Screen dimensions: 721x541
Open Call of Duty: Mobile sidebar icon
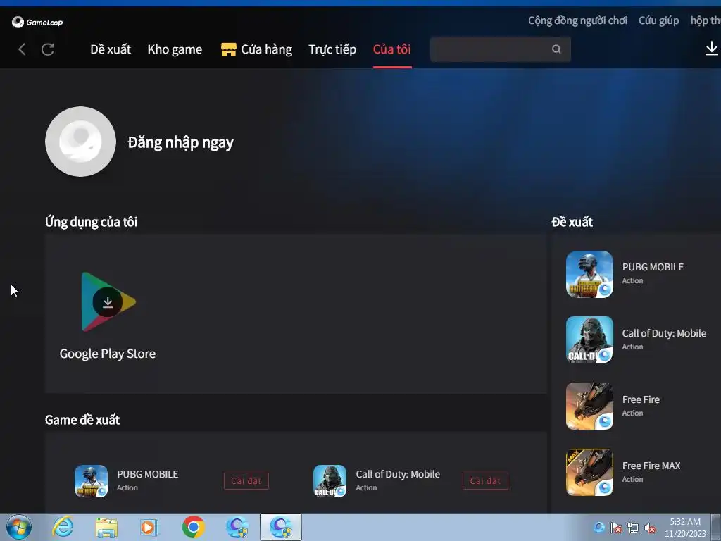(589, 340)
